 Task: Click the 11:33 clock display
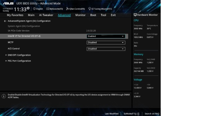tap(20, 9)
